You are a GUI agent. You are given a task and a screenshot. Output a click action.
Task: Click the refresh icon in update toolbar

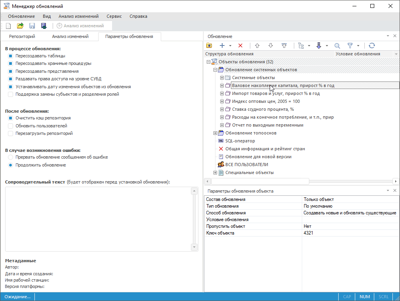tap(371, 45)
